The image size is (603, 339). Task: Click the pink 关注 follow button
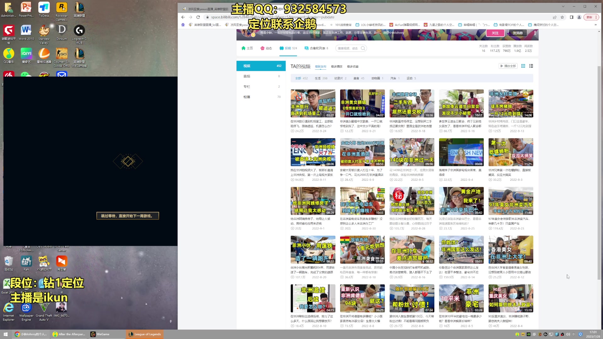coord(495,33)
